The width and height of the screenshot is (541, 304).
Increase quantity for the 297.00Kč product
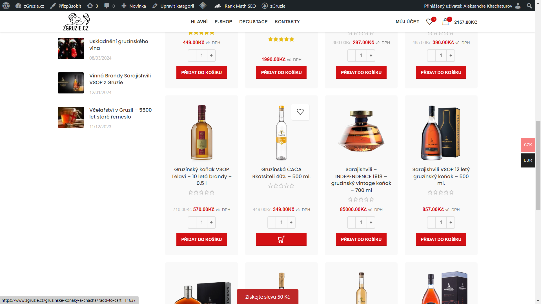click(371, 55)
